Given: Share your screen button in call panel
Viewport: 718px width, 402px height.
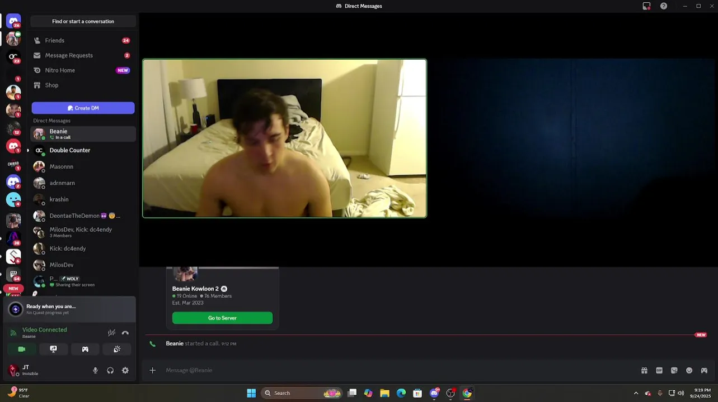Looking at the screenshot, I should point(54,349).
